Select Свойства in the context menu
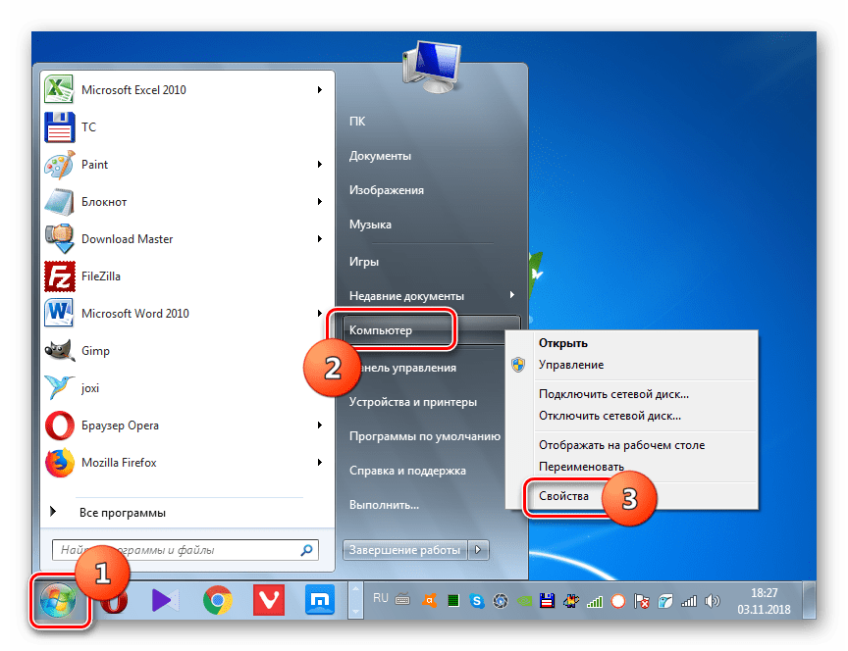The height and width of the screenshot is (651, 848). [563, 496]
